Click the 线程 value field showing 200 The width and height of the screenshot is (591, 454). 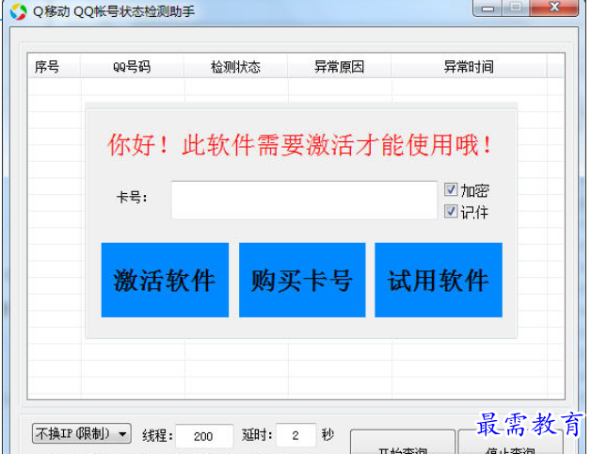tap(204, 436)
